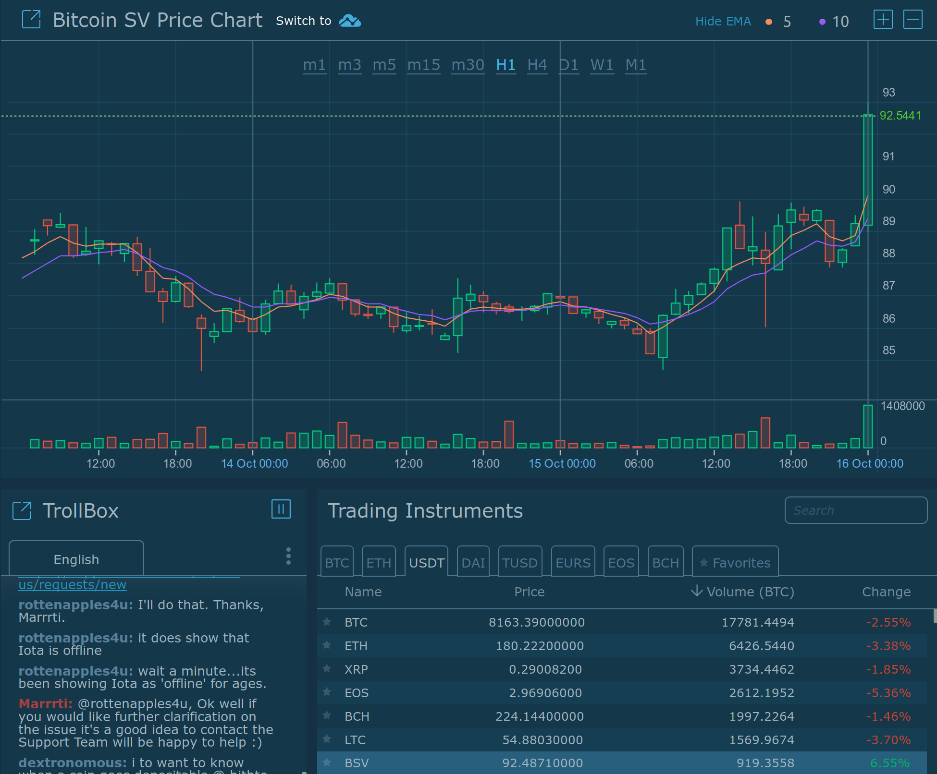Switch to the TUSD market tab

click(520, 561)
